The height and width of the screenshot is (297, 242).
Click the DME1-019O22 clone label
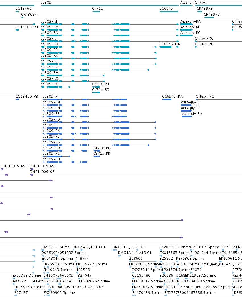42,166
